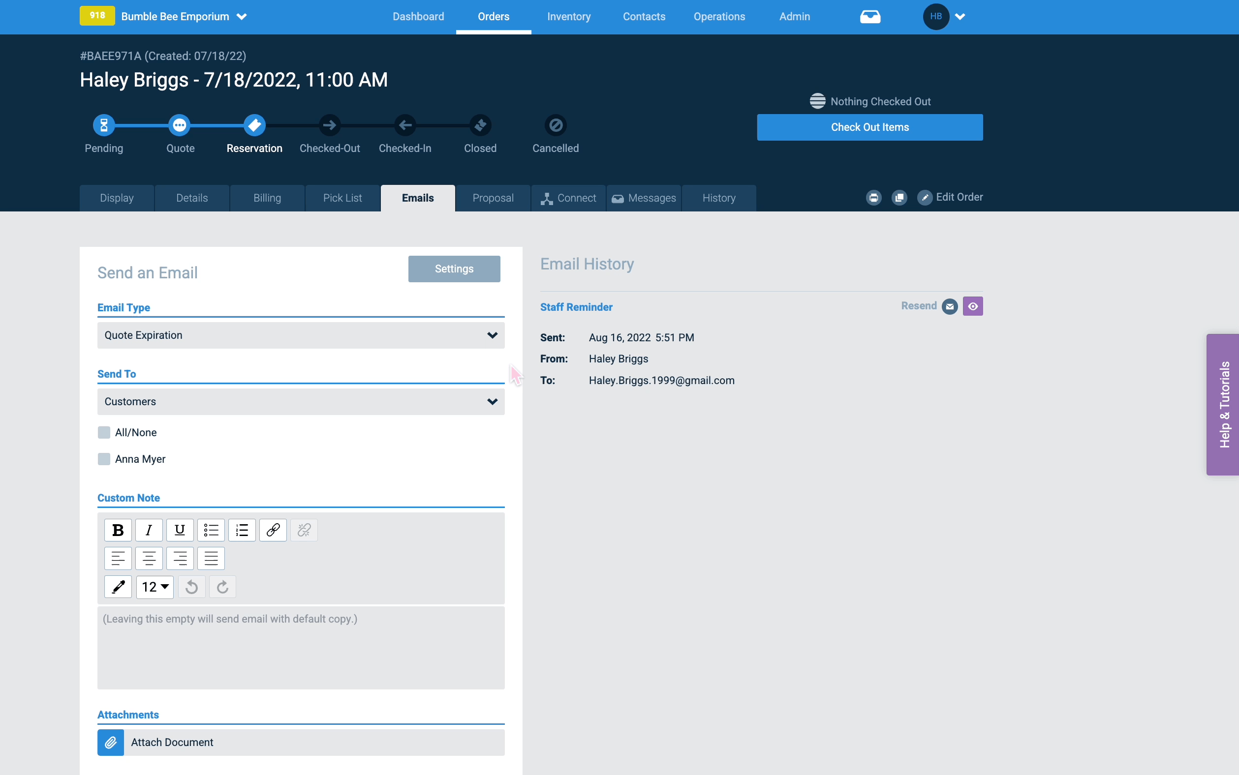The height and width of the screenshot is (775, 1239).
Task: Click the undo icon in note editor
Action: (192, 587)
